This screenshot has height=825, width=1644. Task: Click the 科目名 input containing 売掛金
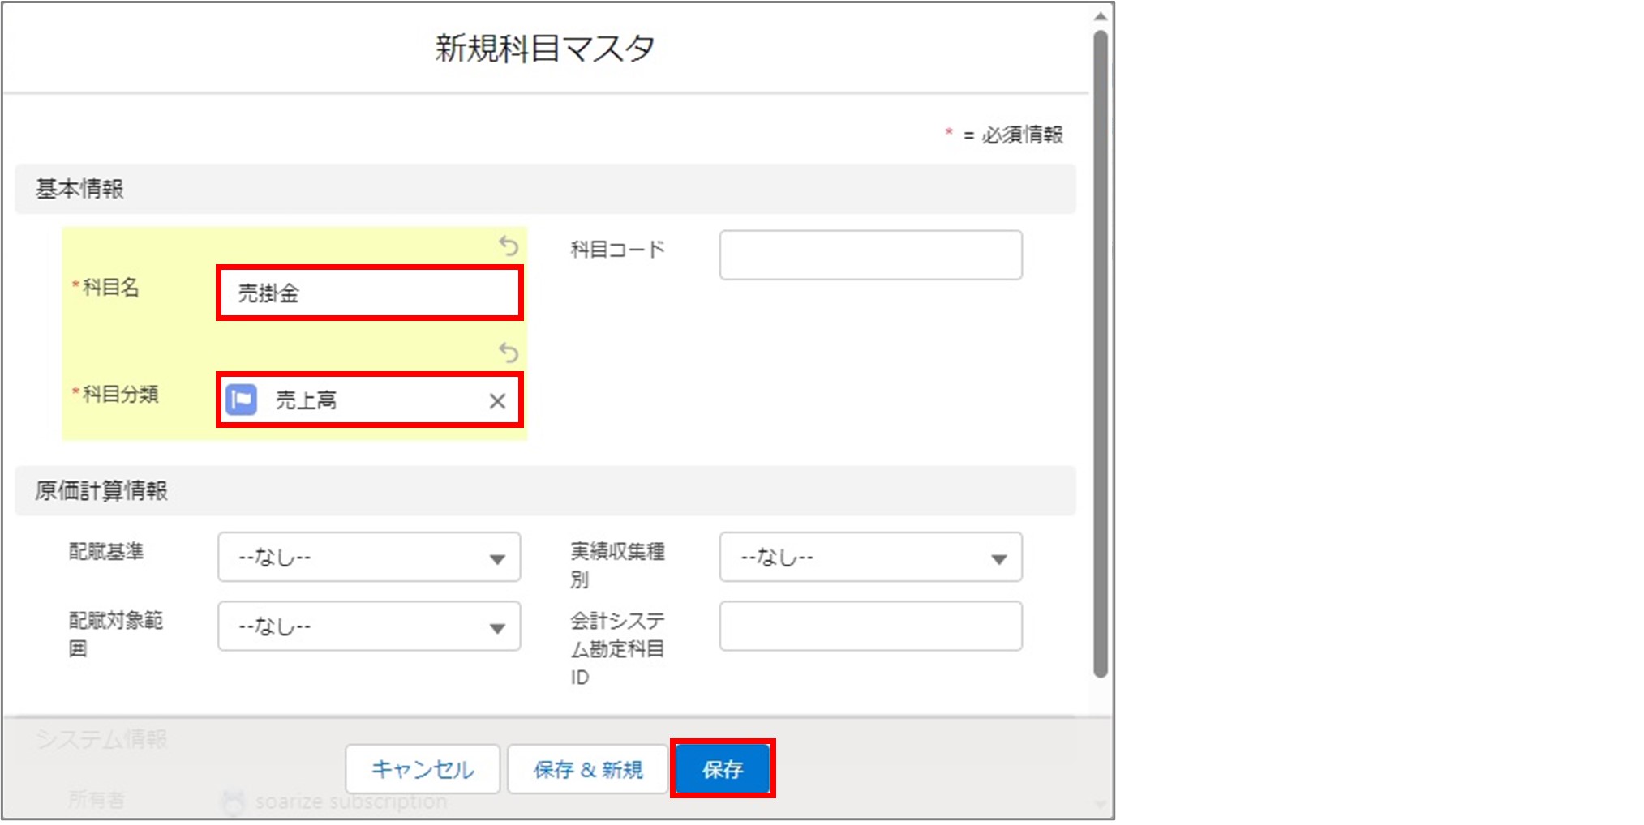tap(370, 293)
